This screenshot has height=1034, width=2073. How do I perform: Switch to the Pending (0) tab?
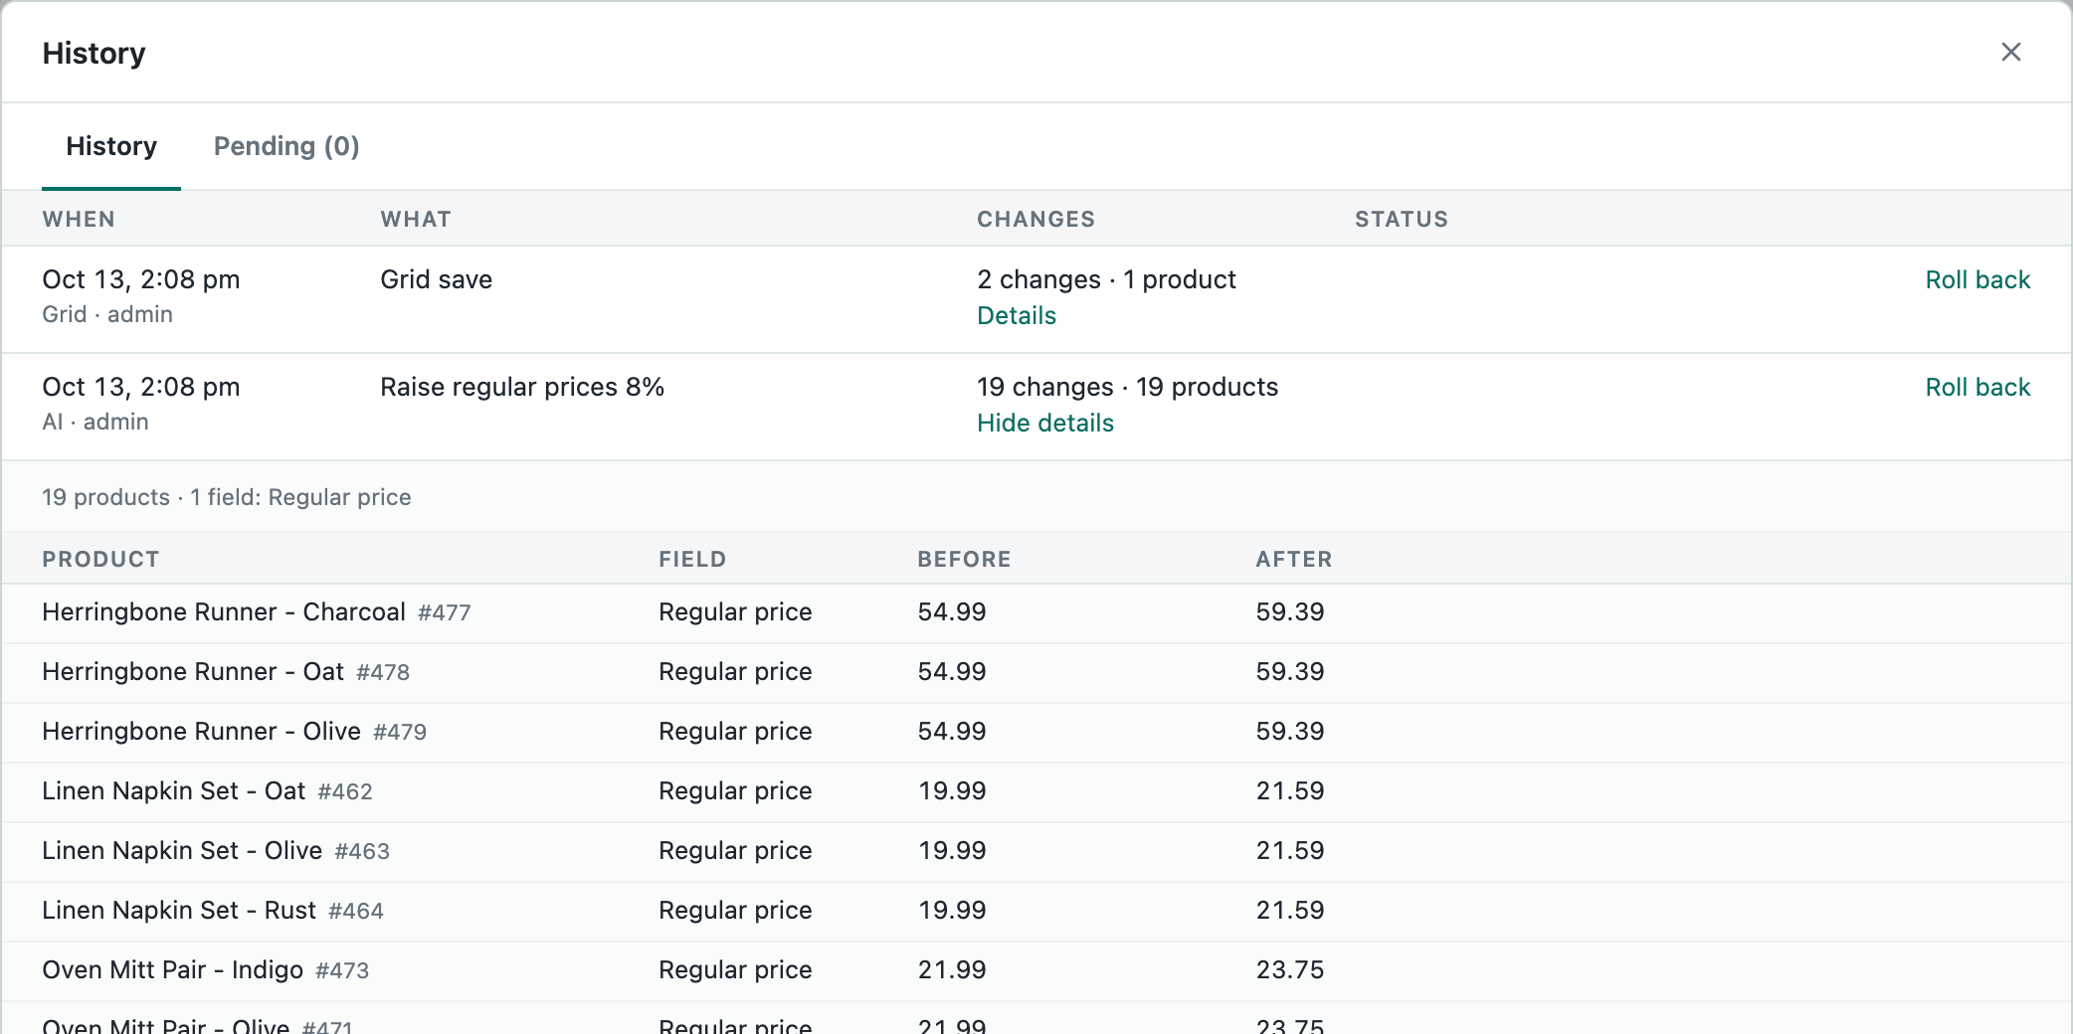coord(286,146)
